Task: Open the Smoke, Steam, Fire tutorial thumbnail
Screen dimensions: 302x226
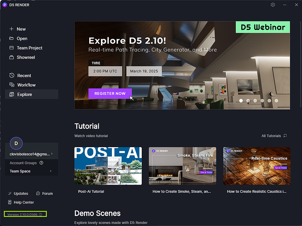Action: point(182,166)
